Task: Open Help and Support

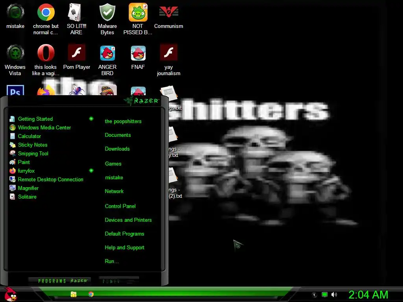Action: 124,248
